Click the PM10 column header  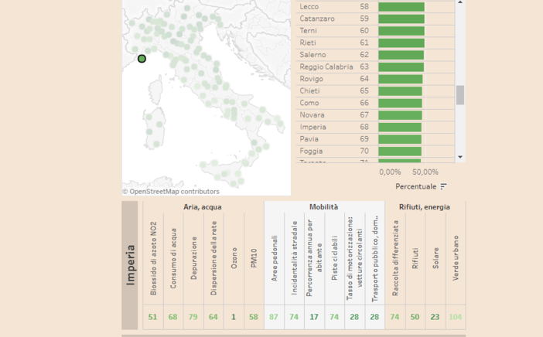254,258
